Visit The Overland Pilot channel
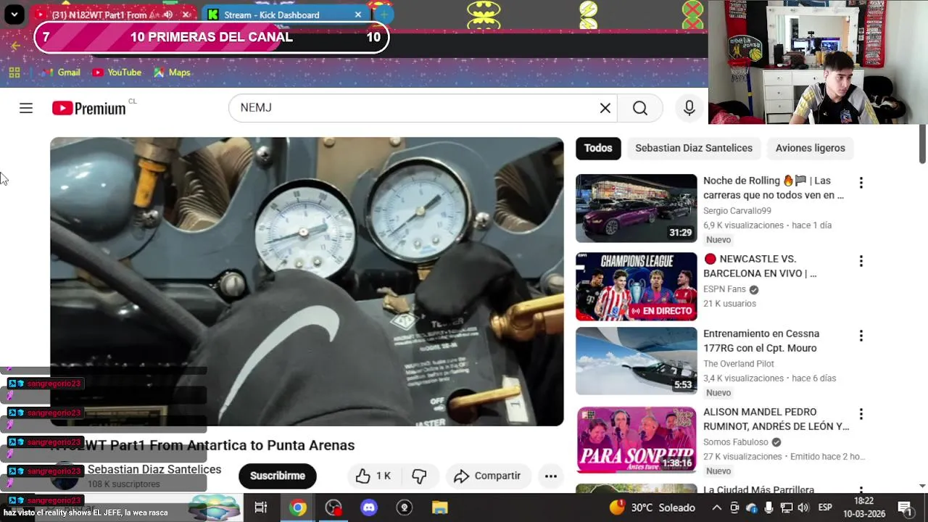This screenshot has height=522, width=928. click(739, 364)
